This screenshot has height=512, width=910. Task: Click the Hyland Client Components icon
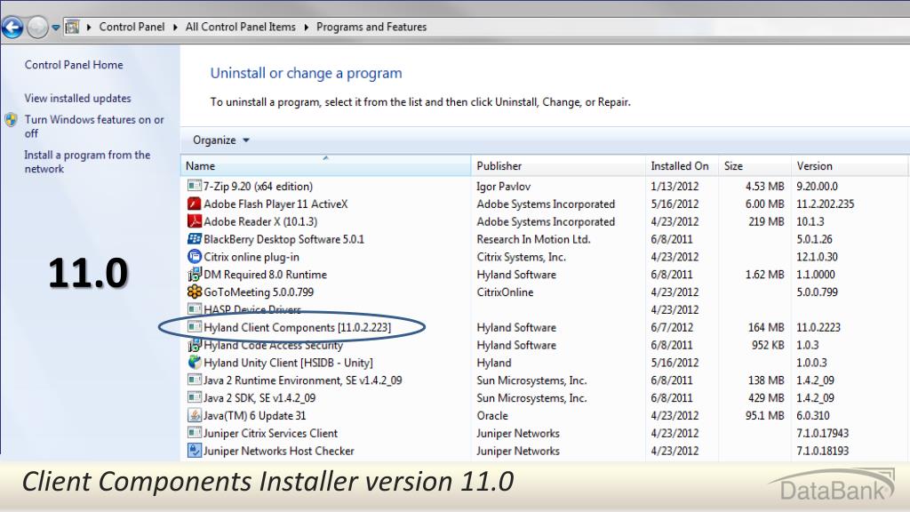point(195,327)
